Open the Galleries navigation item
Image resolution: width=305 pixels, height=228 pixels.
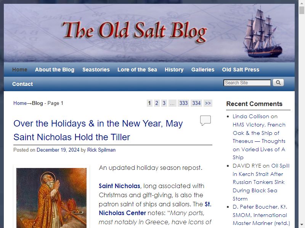point(203,70)
